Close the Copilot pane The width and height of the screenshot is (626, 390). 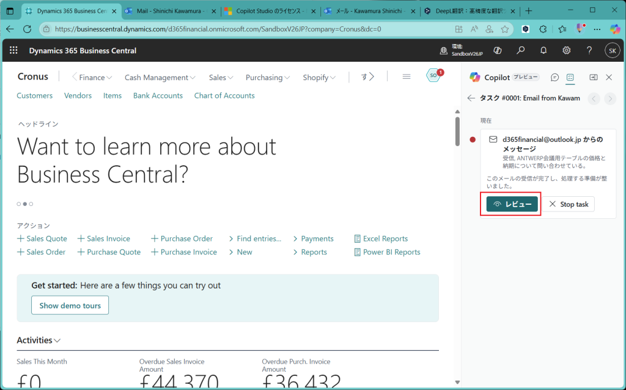(x=609, y=78)
